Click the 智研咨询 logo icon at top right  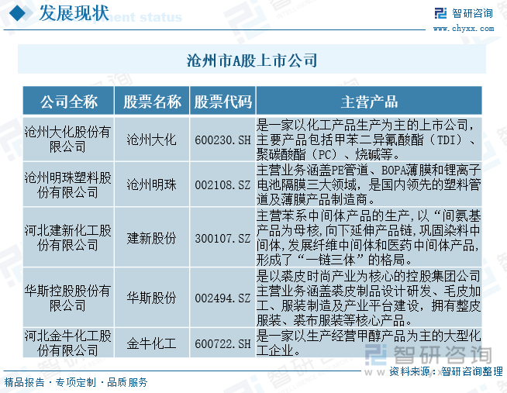point(440,13)
